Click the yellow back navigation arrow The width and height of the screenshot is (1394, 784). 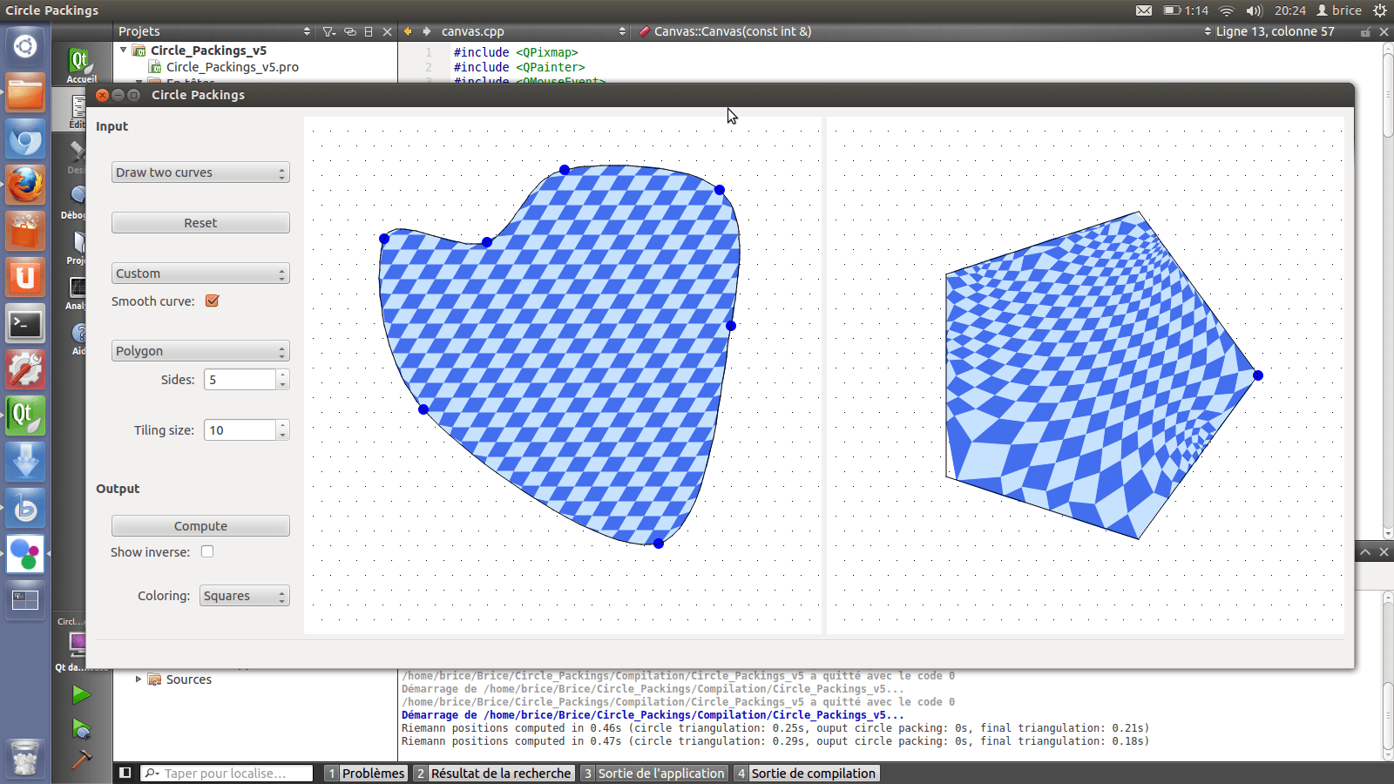coord(408,31)
